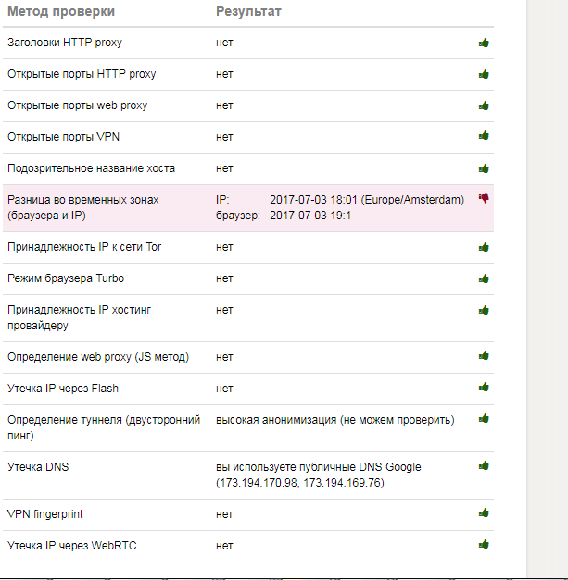
Task: Click thumbs-up icon for Утечка IP через WebRTC
Action: pos(484,545)
